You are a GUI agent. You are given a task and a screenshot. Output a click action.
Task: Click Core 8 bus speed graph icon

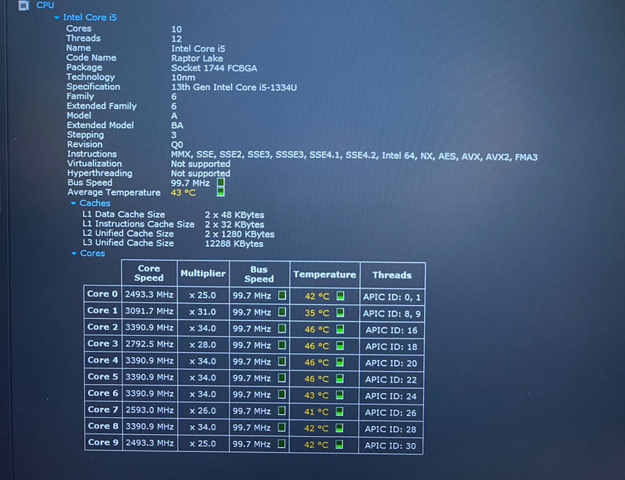[282, 427]
